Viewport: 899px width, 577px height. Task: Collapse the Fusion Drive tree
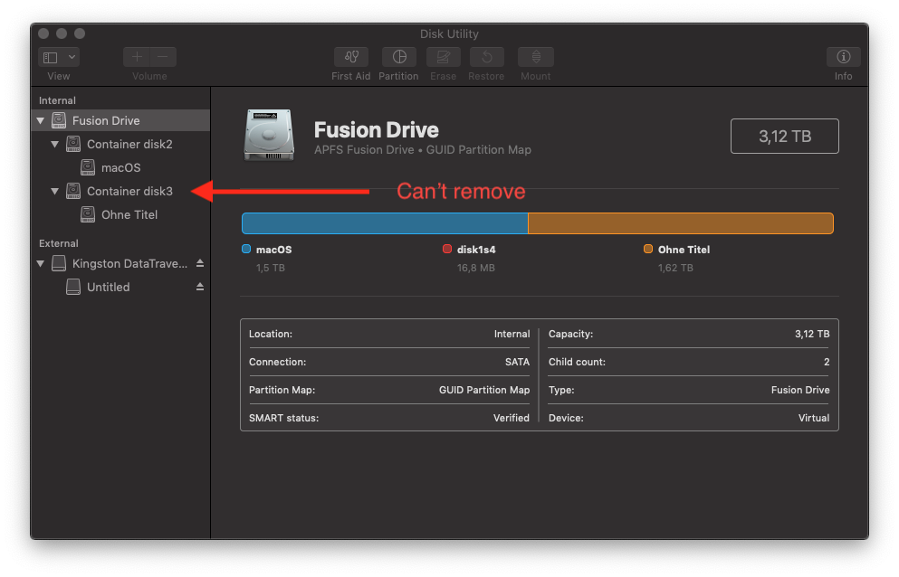(40, 121)
